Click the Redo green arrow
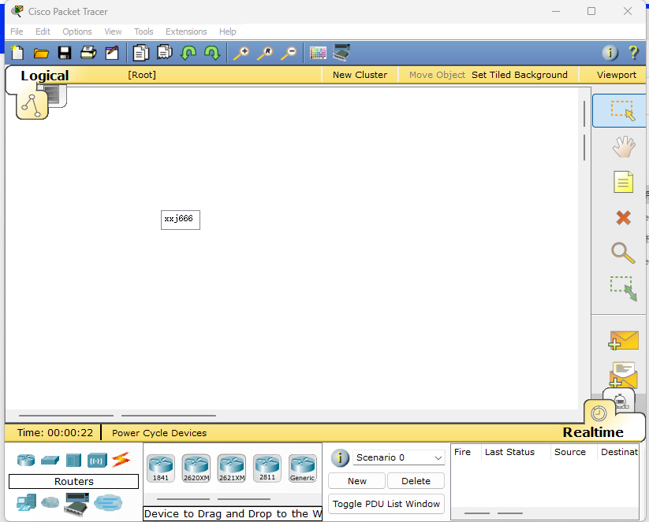This screenshot has height=522, width=649. pos(212,53)
